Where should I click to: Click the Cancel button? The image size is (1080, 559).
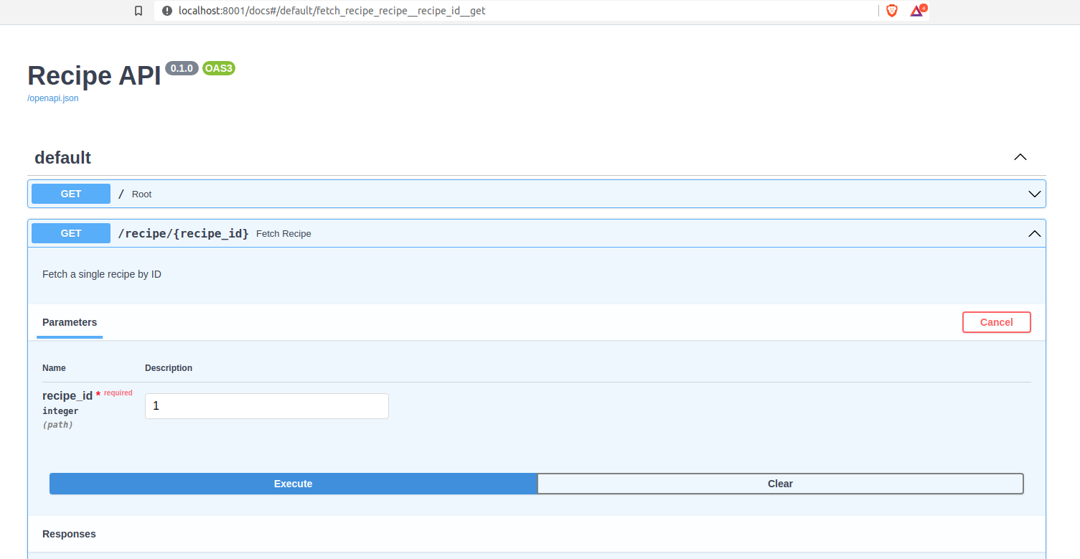[996, 322]
